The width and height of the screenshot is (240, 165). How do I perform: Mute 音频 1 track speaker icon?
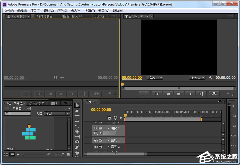pos(96,140)
